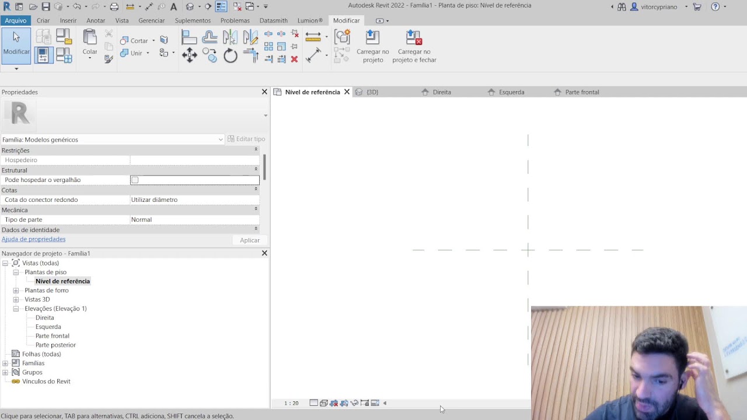
Task: Select Mirror draw axis tool
Action: (250, 37)
